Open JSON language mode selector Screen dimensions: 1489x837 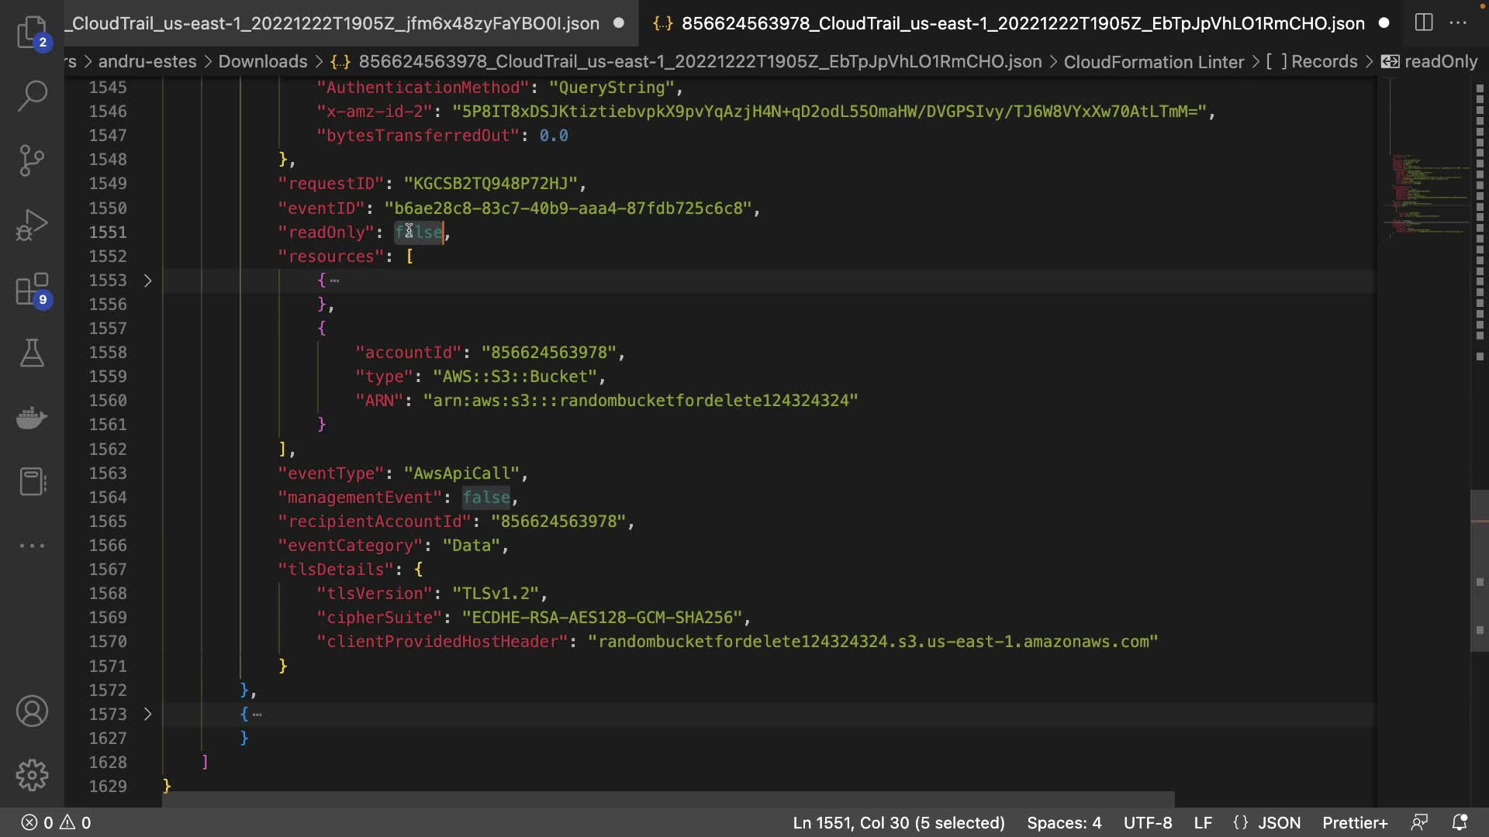click(1267, 822)
